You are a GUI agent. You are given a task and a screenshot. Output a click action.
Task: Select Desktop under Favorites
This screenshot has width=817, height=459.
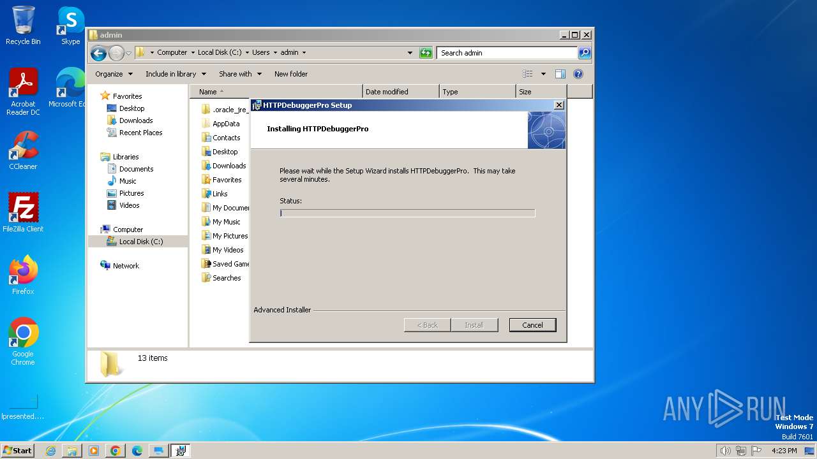coord(131,108)
